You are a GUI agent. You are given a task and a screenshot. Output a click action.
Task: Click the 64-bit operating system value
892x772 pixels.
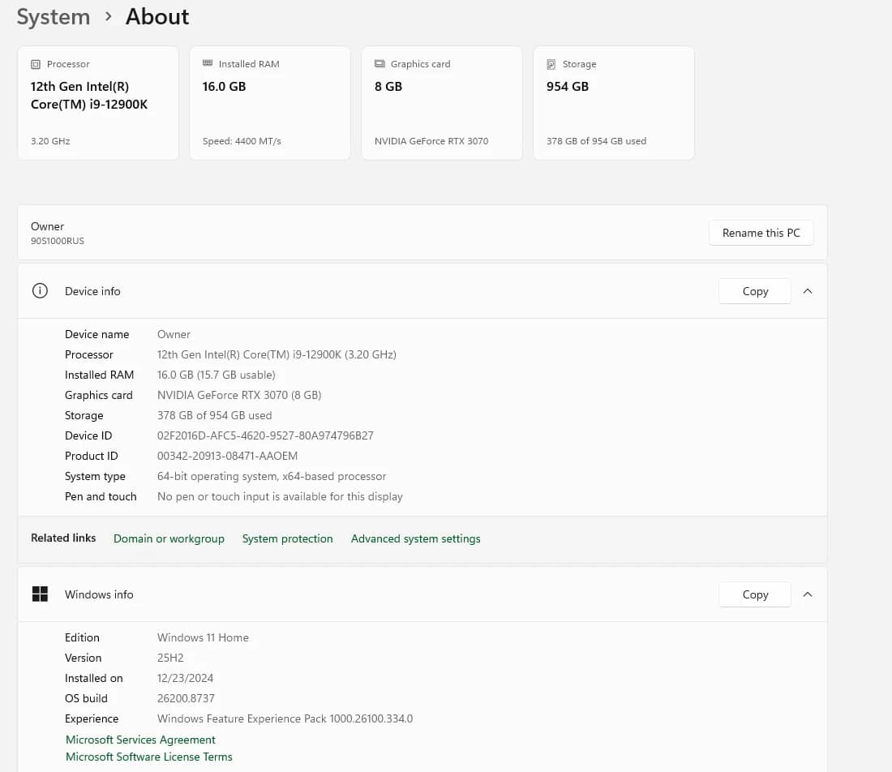coord(272,476)
